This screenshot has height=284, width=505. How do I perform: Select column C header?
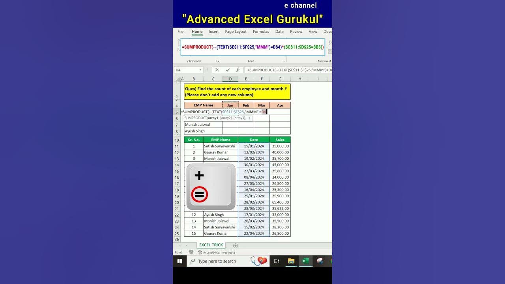pos(213,79)
